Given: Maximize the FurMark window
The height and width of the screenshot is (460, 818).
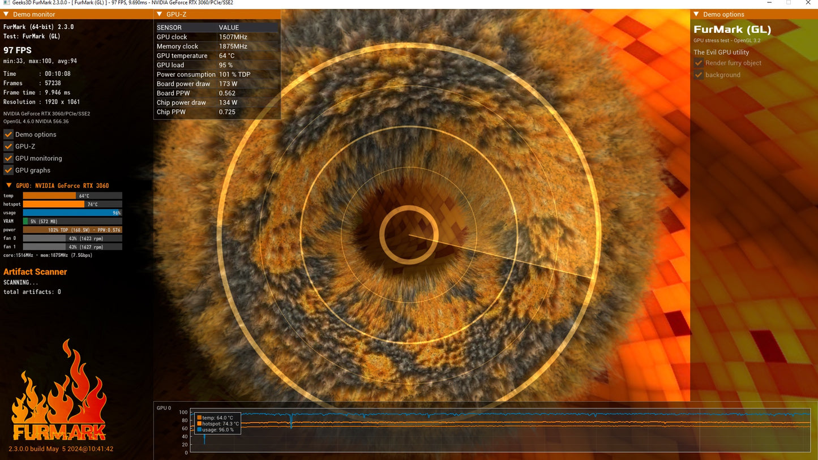Looking at the screenshot, I should [788, 3].
